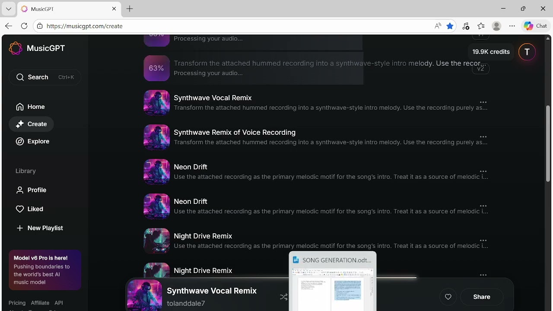Viewport: 553px width, 311px height.
Task: Create a New Playlist
Action: (x=39, y=228)
